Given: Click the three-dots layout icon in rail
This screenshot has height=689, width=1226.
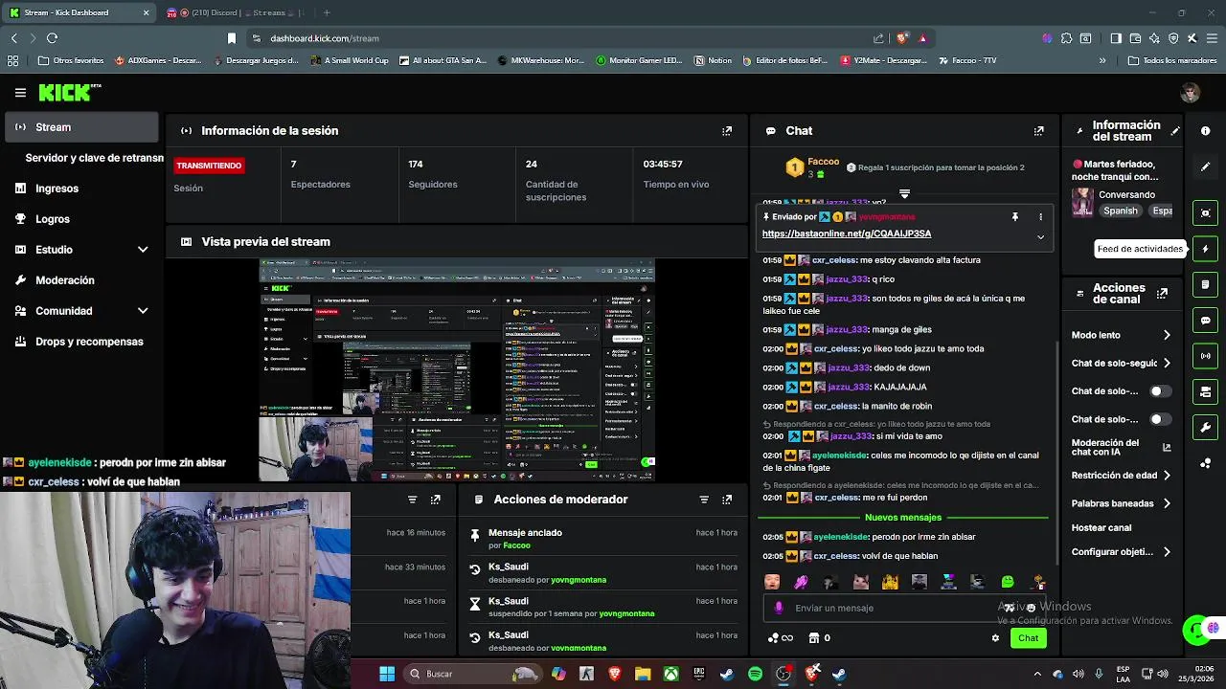Looking at the screenshot, I should tap(1206, 463).
